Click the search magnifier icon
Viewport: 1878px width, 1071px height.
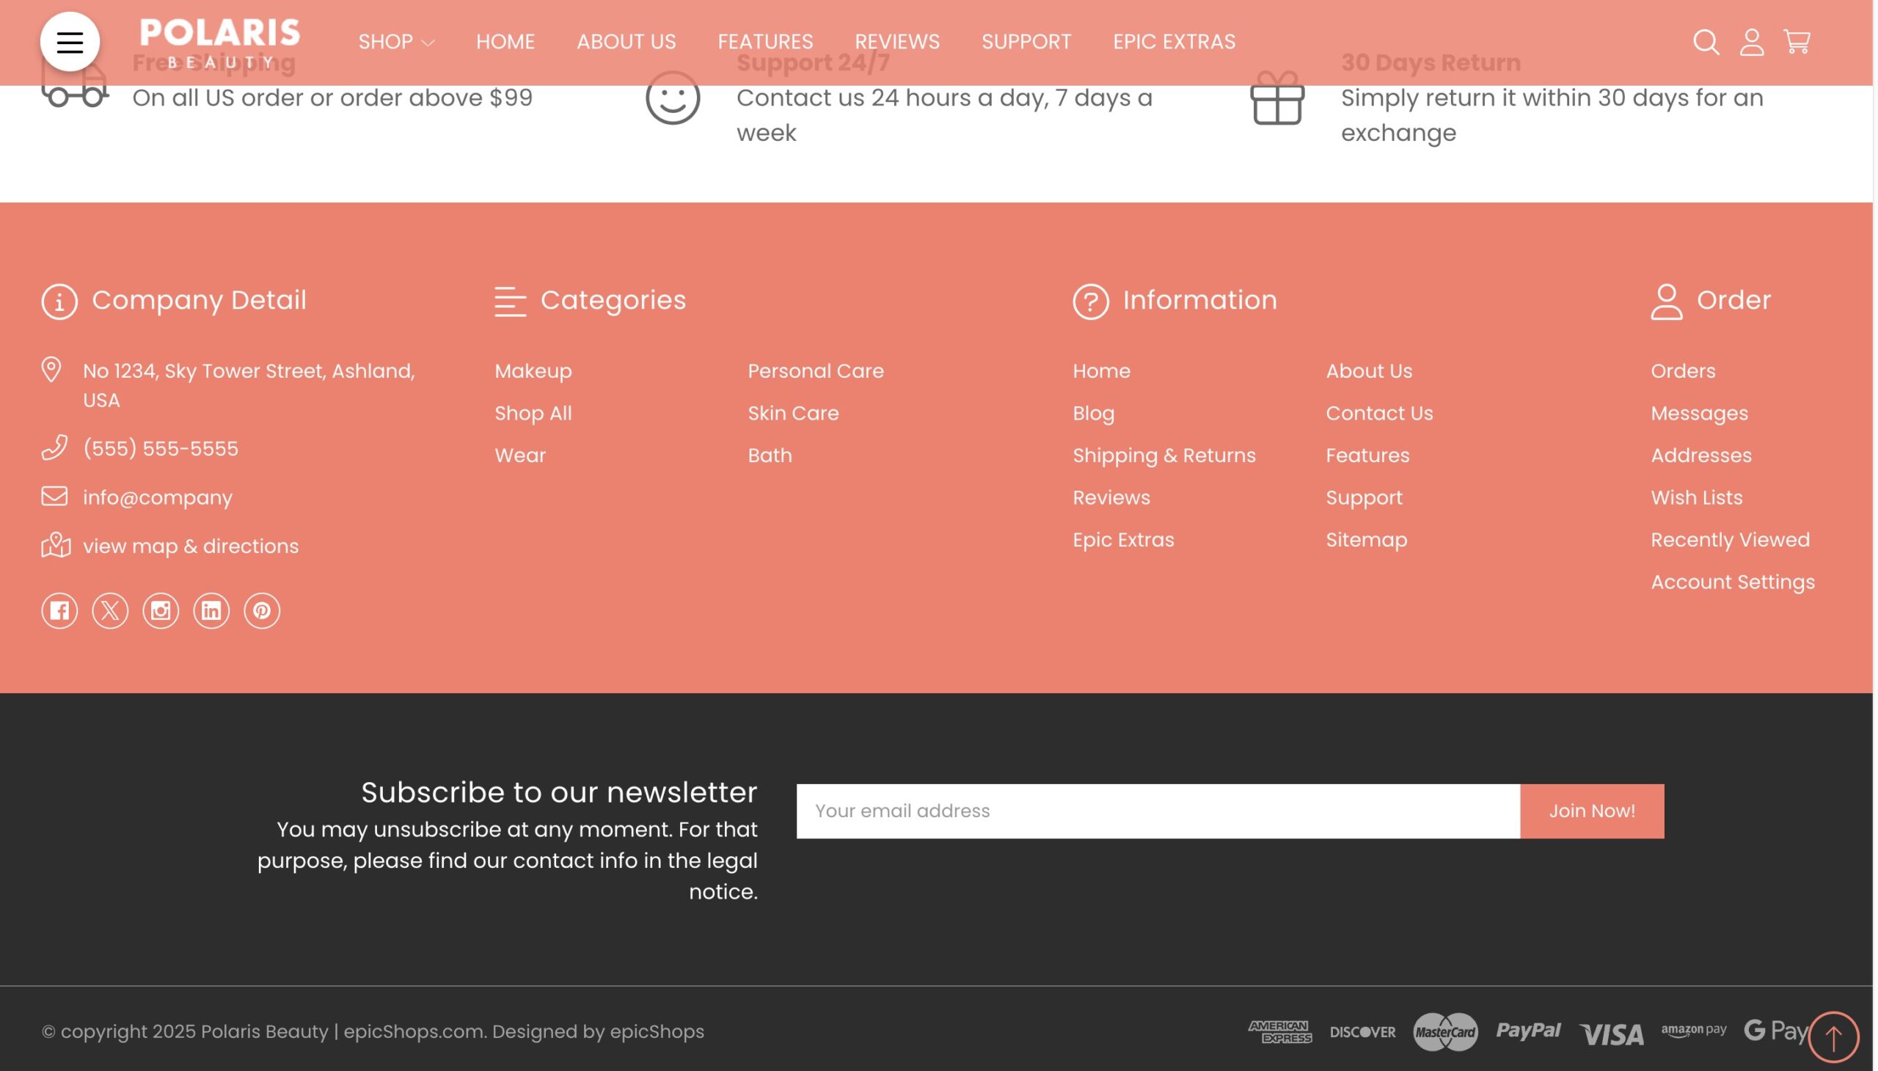1705,42
